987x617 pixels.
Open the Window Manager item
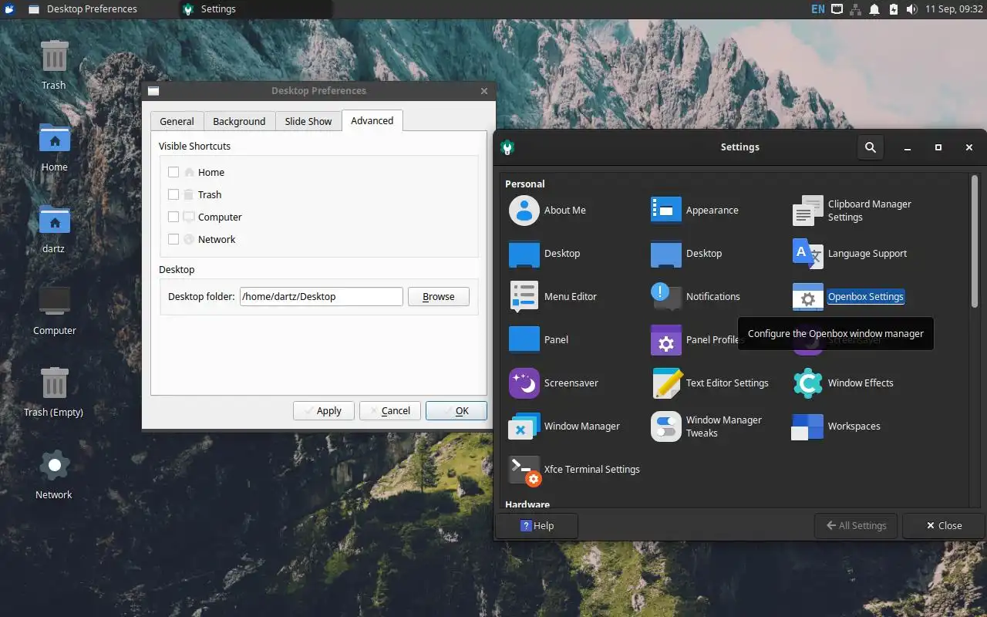(564, 426)
